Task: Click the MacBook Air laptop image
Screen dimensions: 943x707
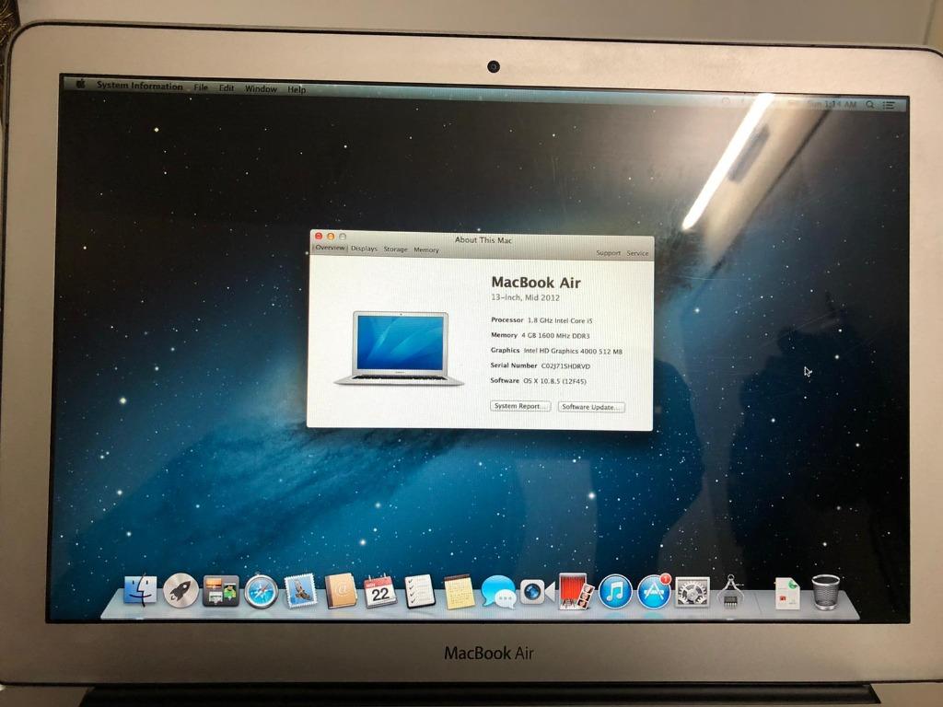Action: click(x=400, y=348)
